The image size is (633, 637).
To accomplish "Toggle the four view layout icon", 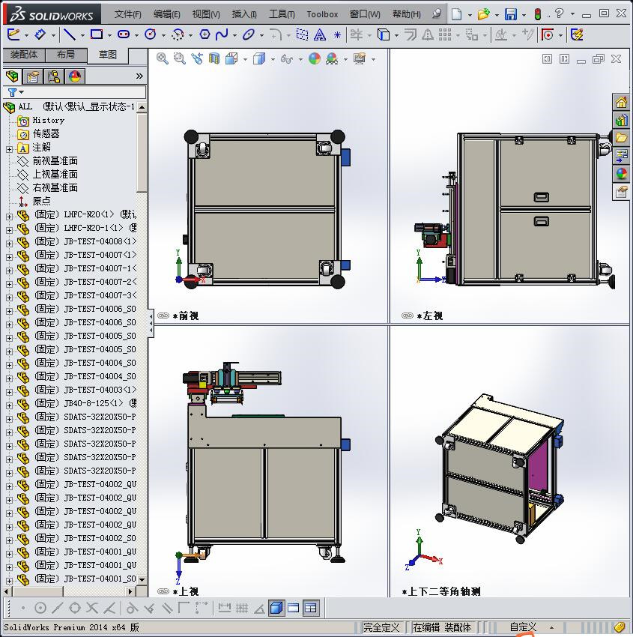I will pos(311,608).
